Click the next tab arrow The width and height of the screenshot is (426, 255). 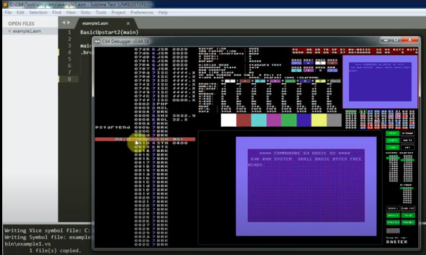click(x=68, y=23)
